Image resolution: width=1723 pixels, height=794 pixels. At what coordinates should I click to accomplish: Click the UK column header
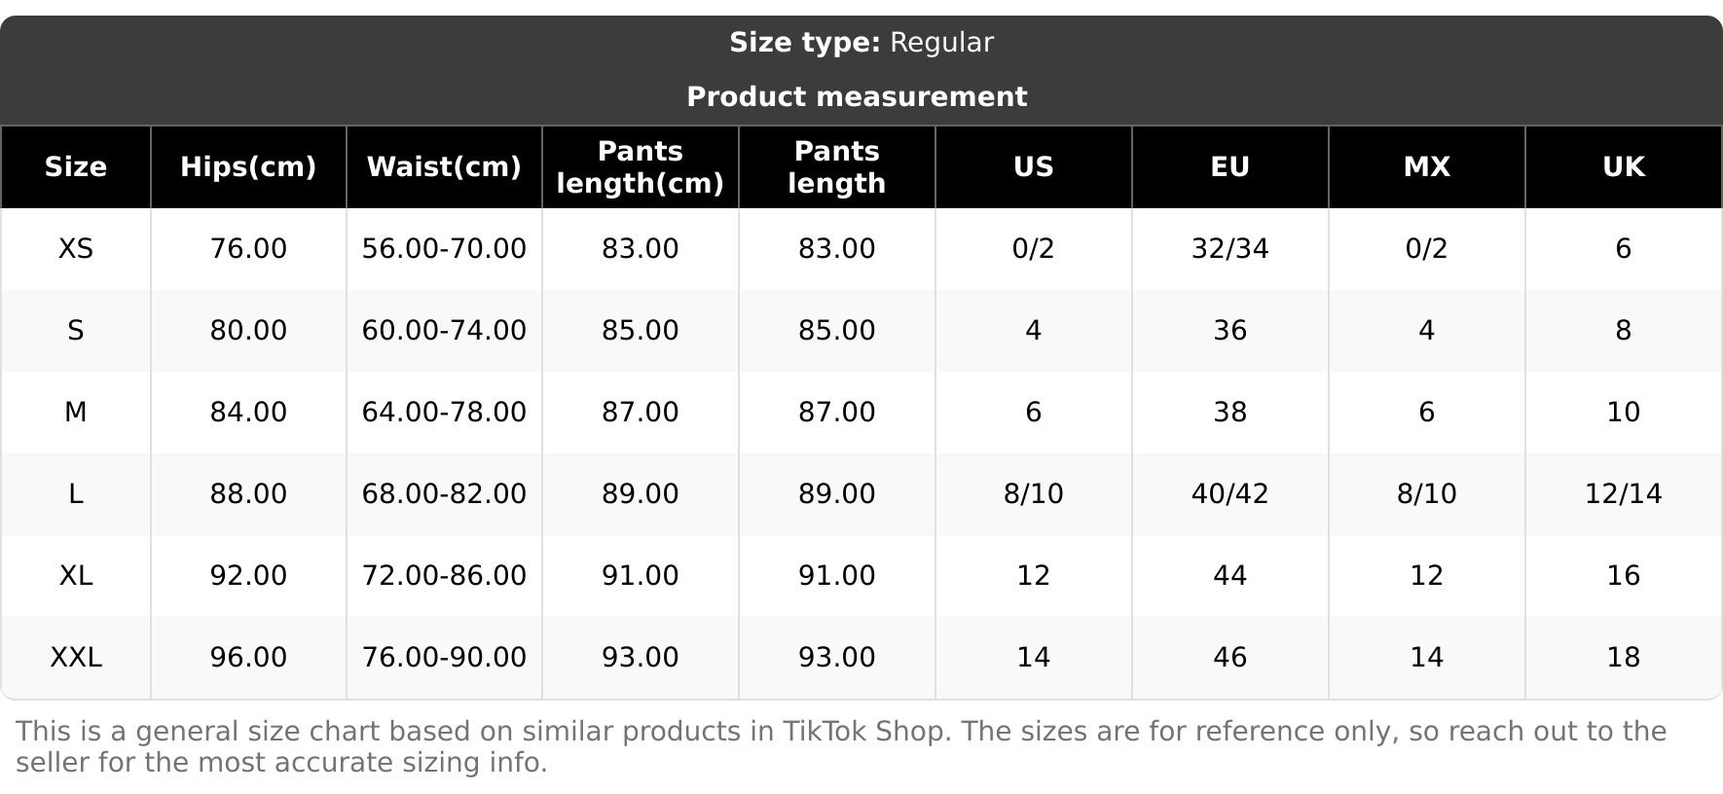[x=1624, y=167]
